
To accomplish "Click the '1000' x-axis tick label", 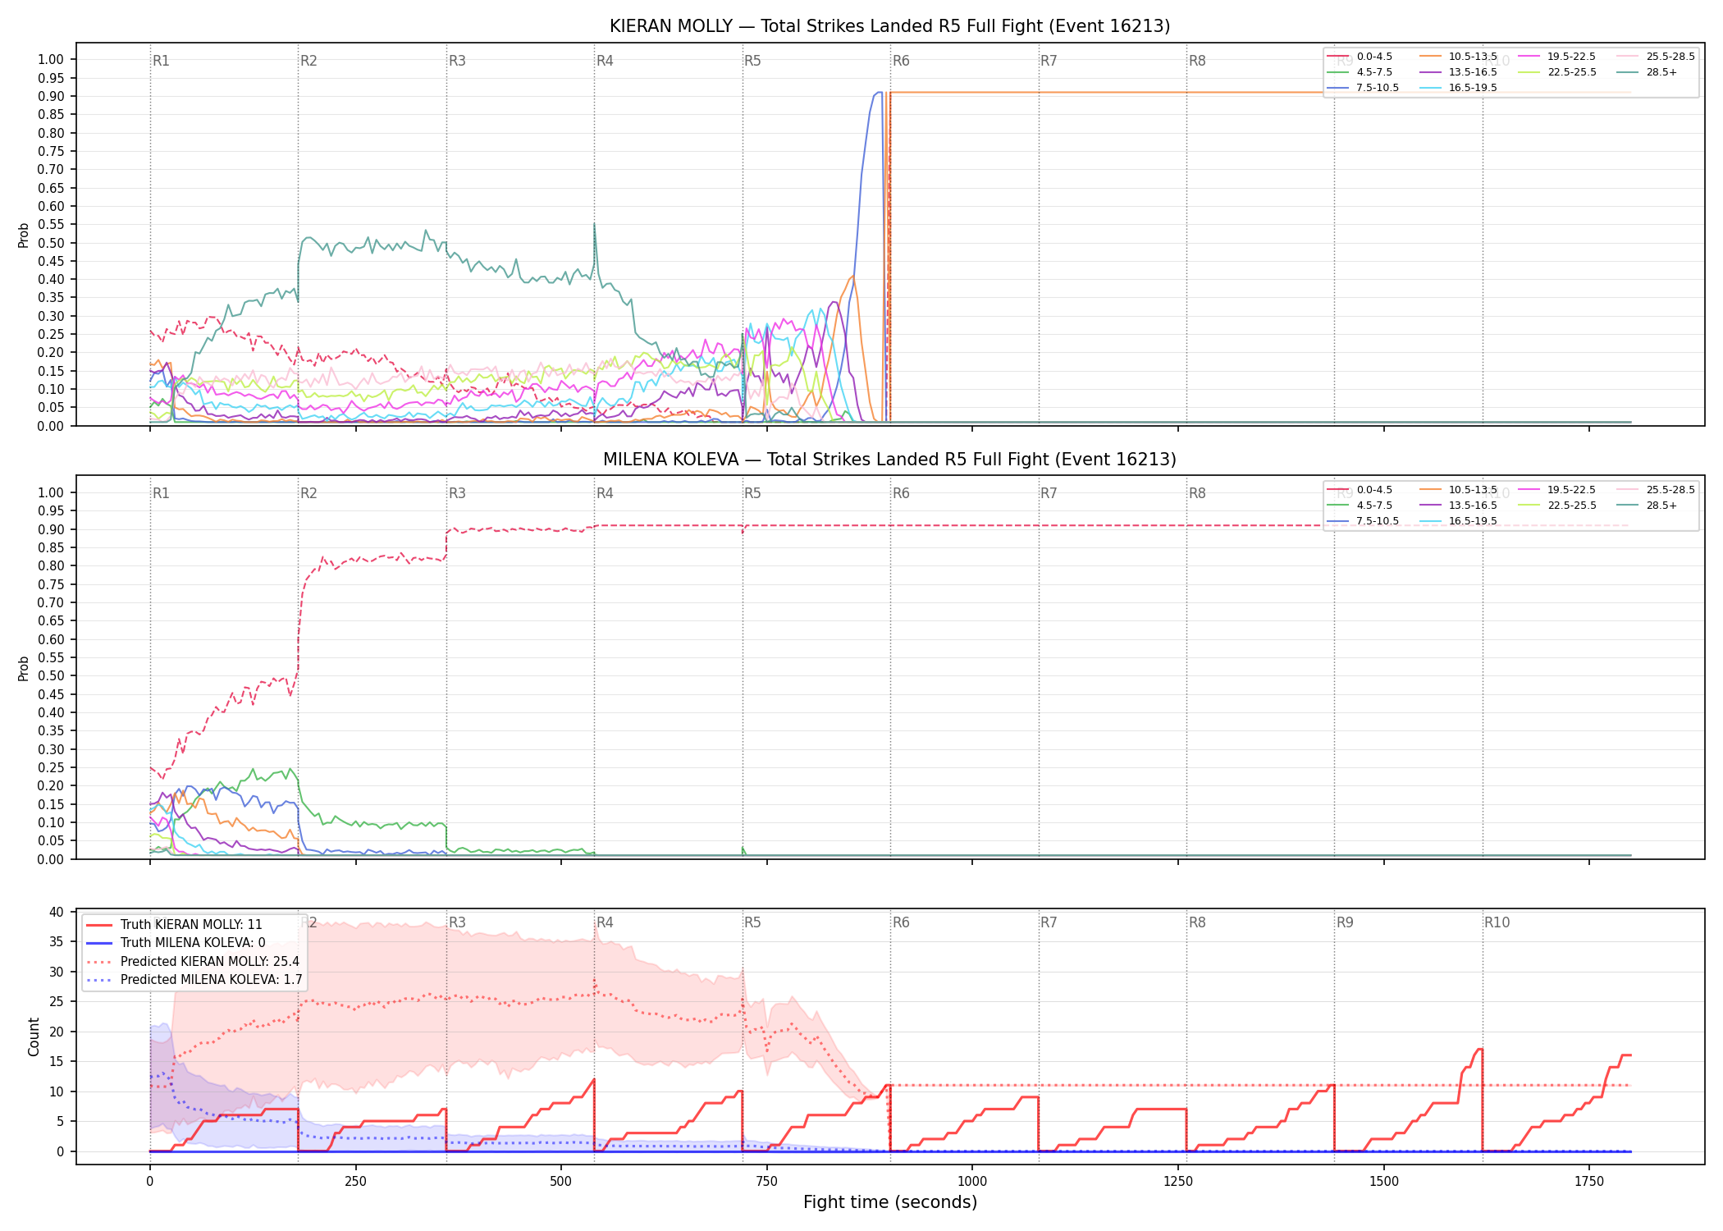I will coord(972,1181).
